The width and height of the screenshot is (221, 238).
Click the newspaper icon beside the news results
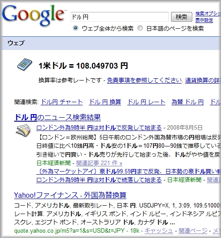[23, 130]
